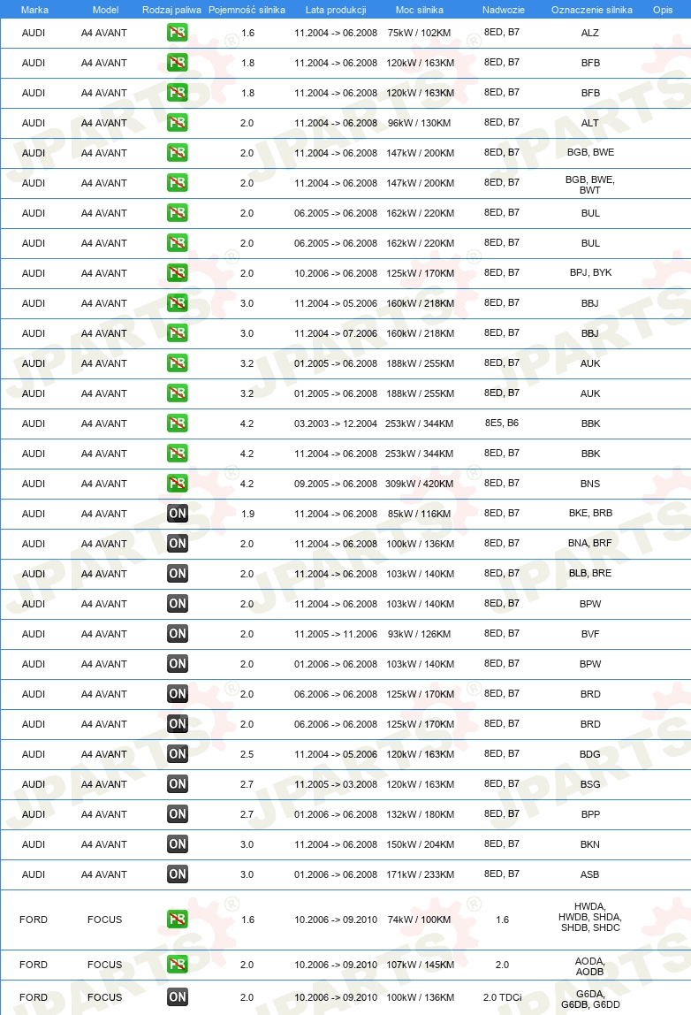Viewport: 691px width, 1015px height.
Task: Click the Oznaczenie silnika column header
Action: (592, 10)
